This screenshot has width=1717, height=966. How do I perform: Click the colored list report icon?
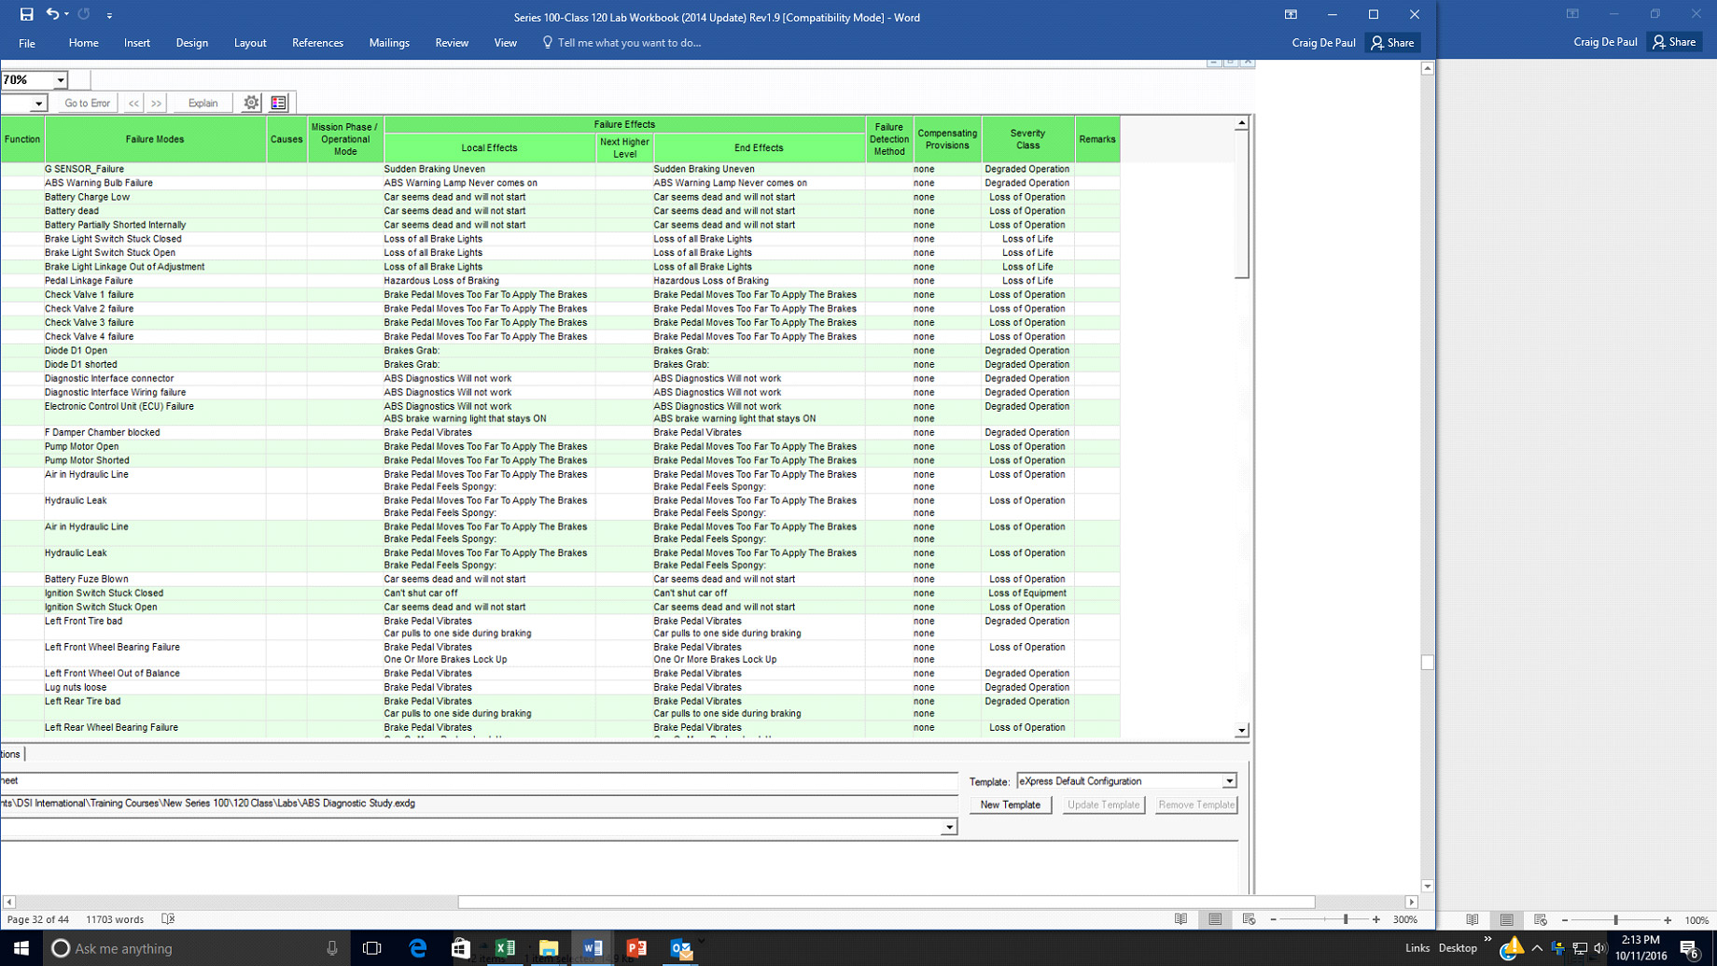point(278,103)
